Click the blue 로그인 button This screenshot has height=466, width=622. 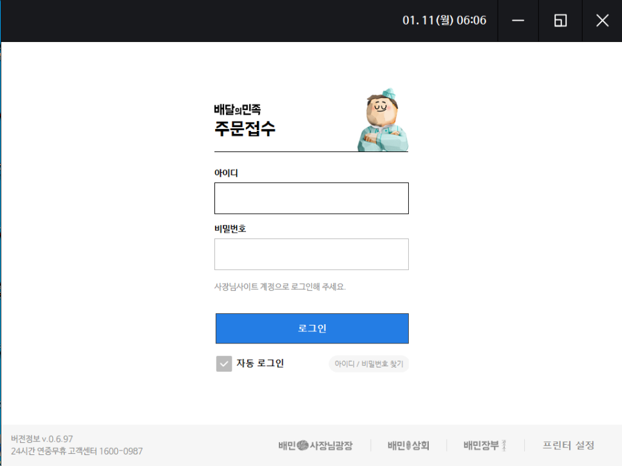click(x=312, y=328)
